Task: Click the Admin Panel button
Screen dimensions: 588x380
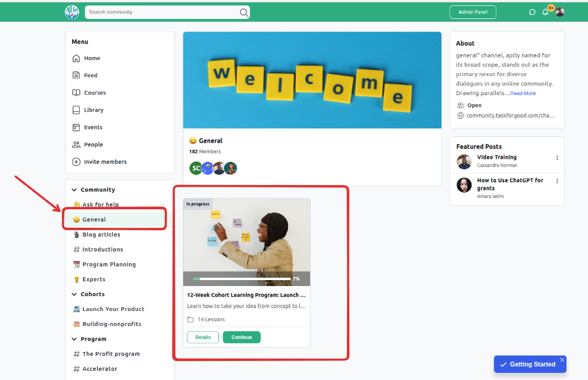Action: click(473, 12)
